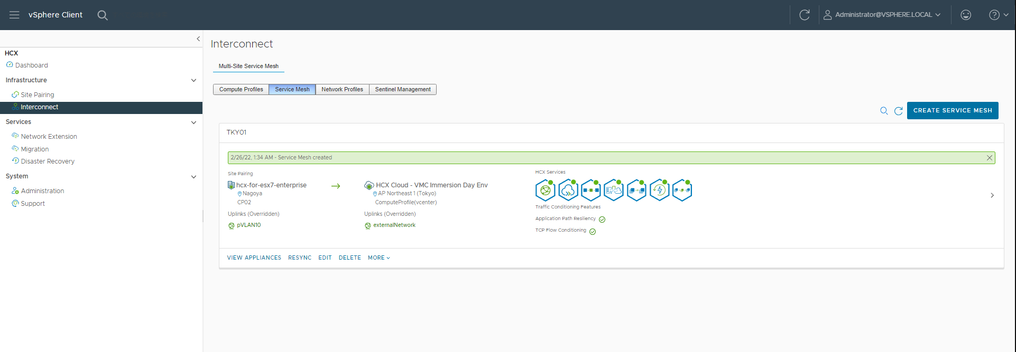The height and width of the screenshot is (352, 1016).
Task: Click the bulk migration stacked boxes icon
Action: point(636,190)
